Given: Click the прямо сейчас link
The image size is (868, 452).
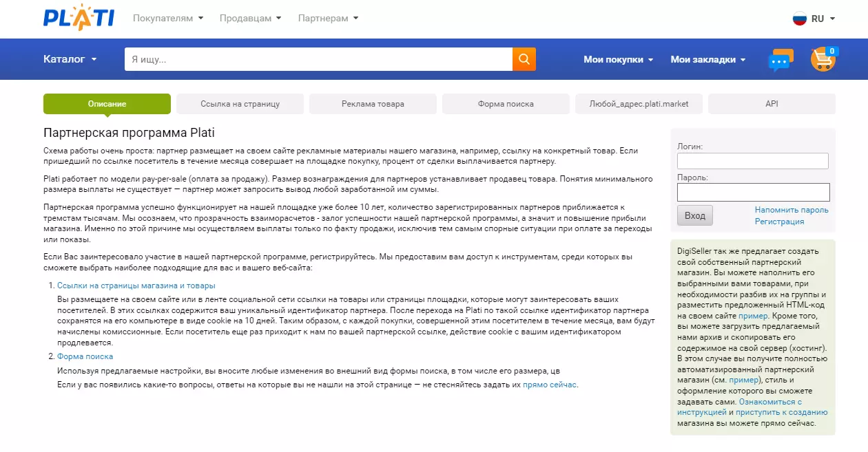Looking at the screenshot, I should [550, 385].
